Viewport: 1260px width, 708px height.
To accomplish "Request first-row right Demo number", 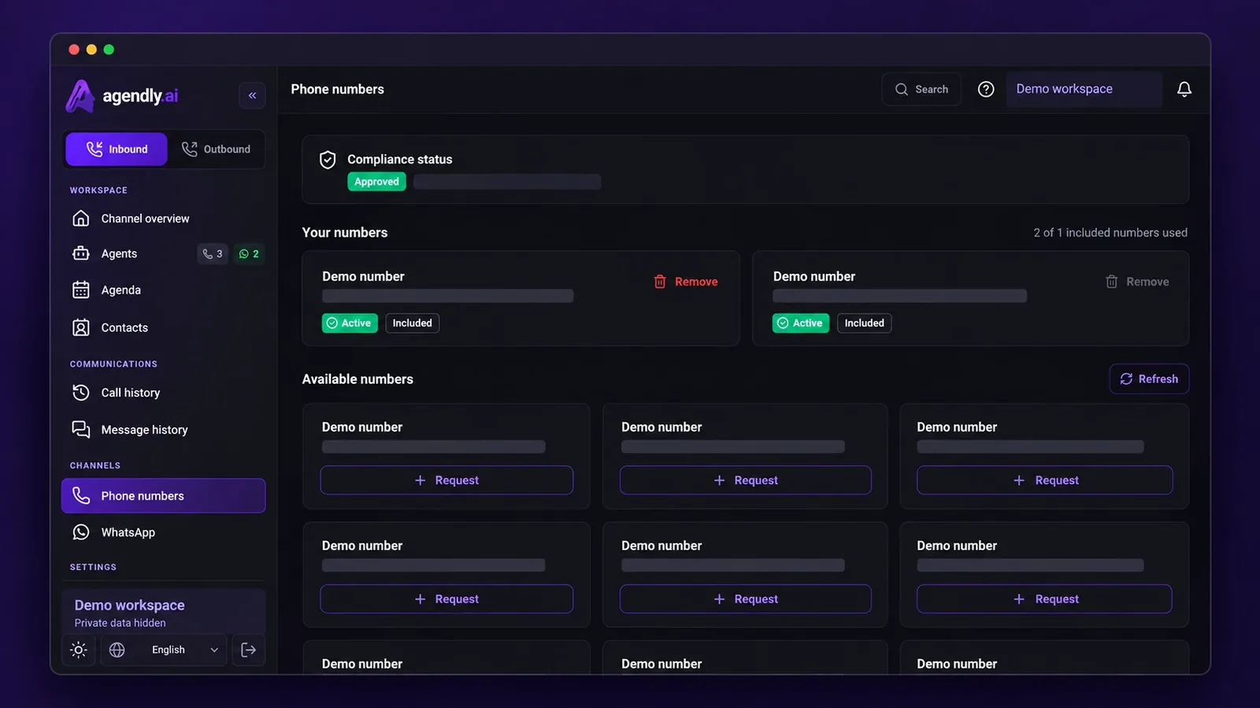I will pyautogui.click(x=1045, y=481).
